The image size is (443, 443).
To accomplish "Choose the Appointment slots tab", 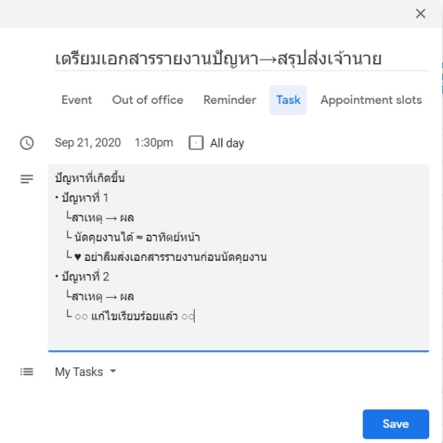I will pyautogui.click(x=371, y=100).
